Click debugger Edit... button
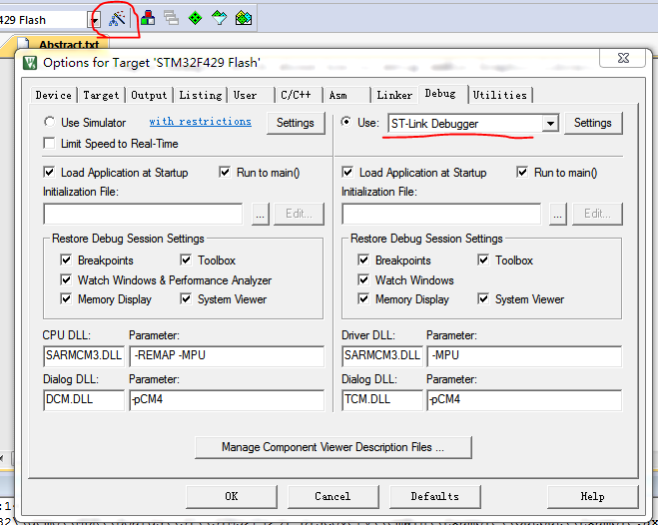This screenshot has width=658, height=525. coord(597,215)
